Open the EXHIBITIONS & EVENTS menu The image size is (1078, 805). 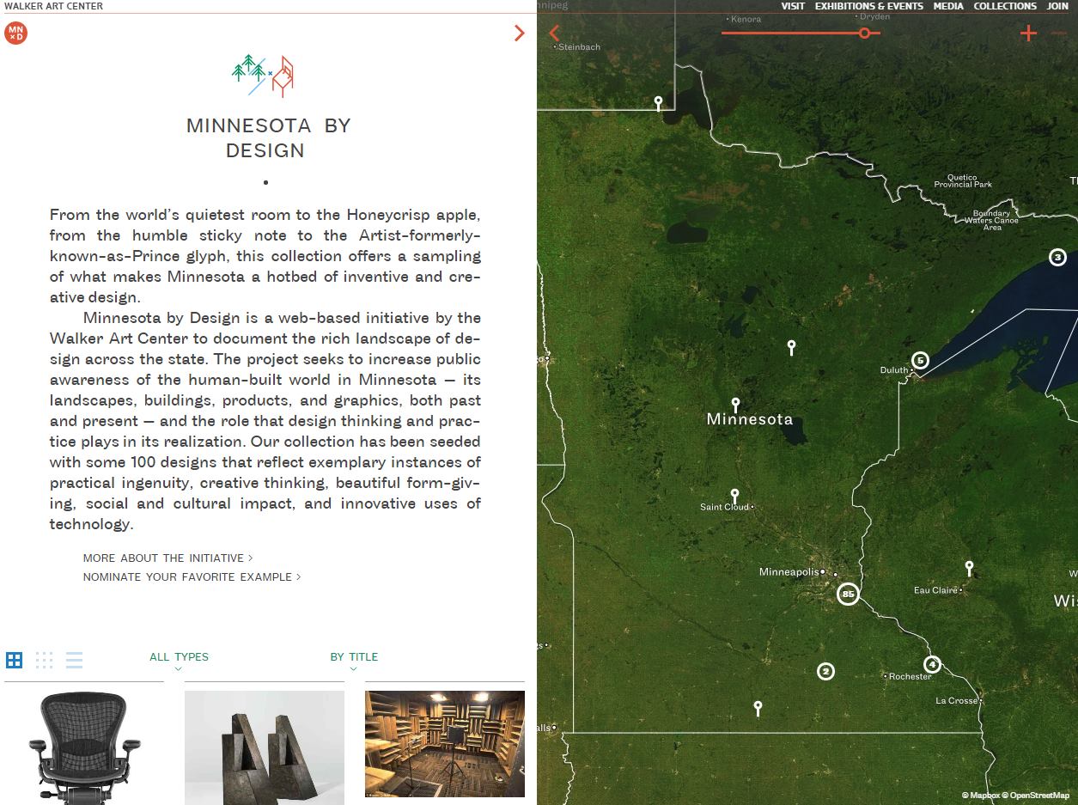coord(868,6)
